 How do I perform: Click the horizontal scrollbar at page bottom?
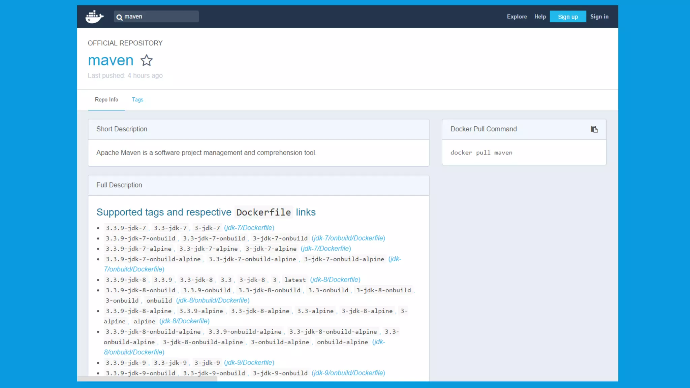147,379
